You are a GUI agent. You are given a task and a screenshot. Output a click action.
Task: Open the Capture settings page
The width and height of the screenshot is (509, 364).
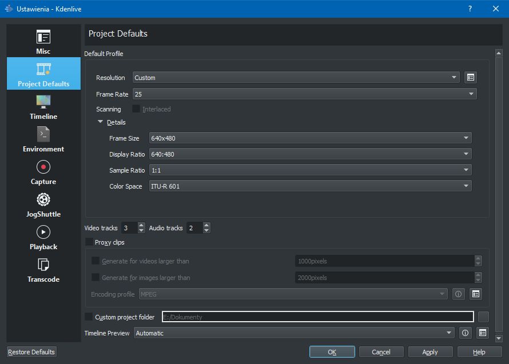(x=43, y=171)
